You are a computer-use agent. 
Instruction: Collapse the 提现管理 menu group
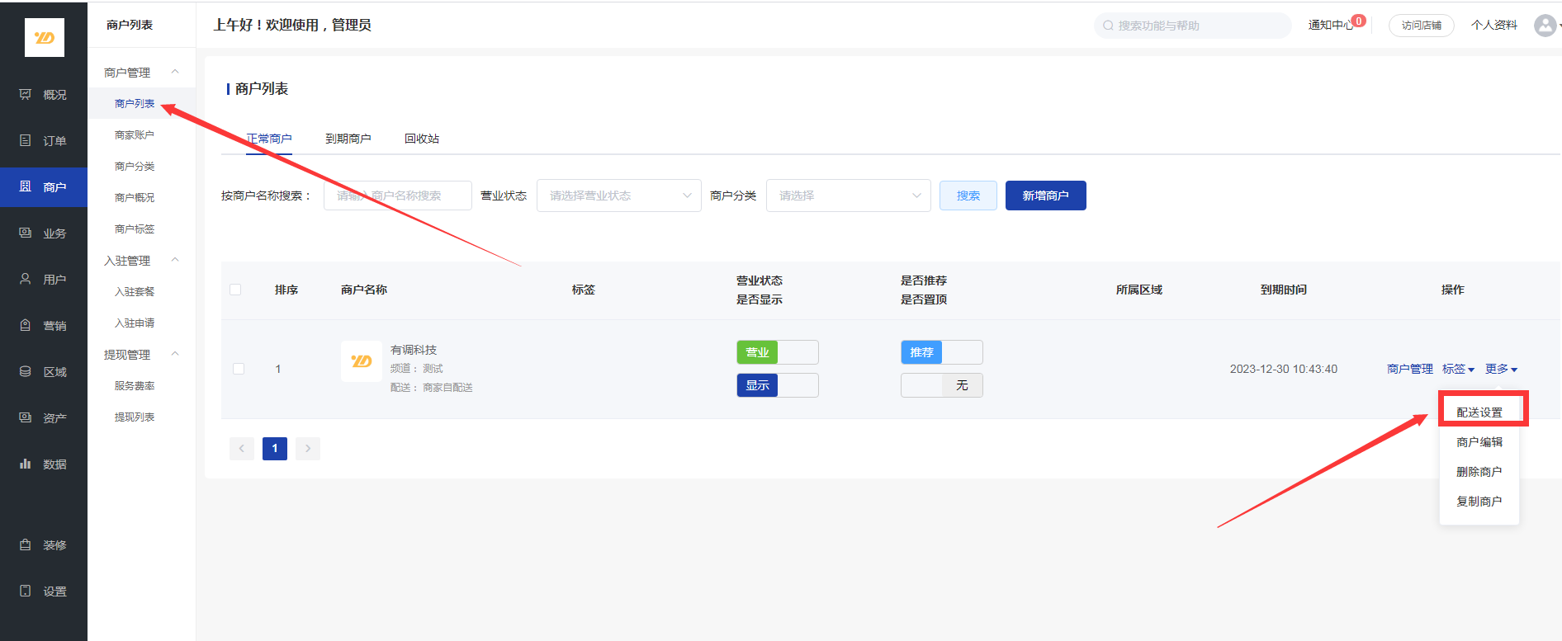point(175,354)
